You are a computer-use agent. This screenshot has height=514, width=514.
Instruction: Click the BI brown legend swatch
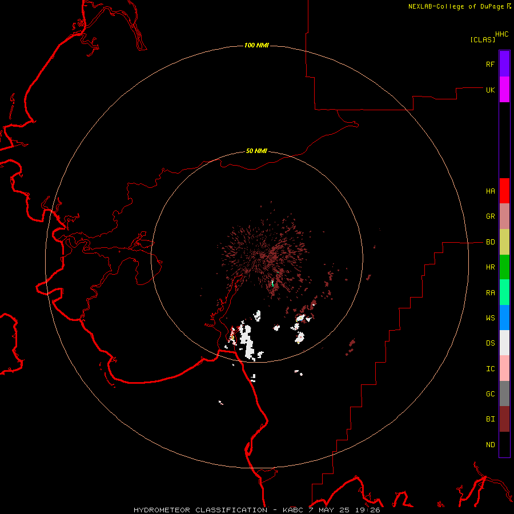[504, 419]
